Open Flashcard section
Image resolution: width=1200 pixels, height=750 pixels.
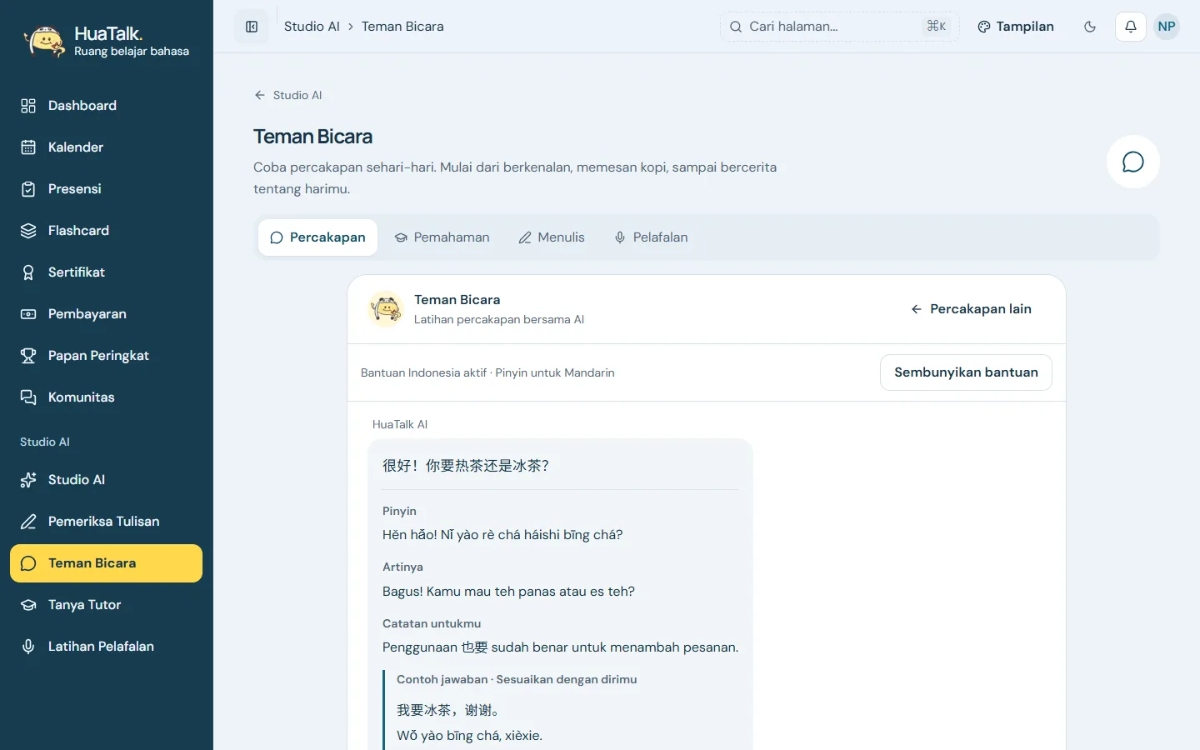(106, 231)
